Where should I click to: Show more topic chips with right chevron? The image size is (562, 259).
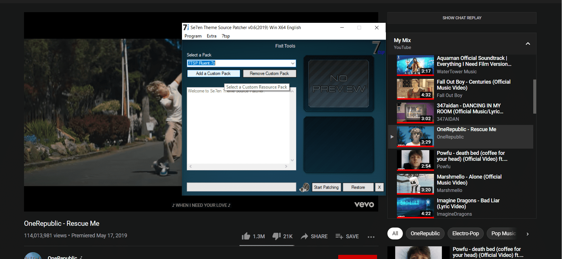point(528,234)
